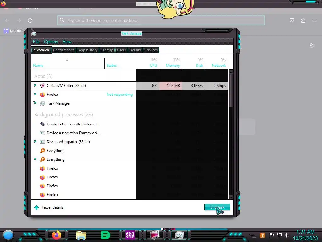
Task: Switch to the Details tab
Action: 135,50
